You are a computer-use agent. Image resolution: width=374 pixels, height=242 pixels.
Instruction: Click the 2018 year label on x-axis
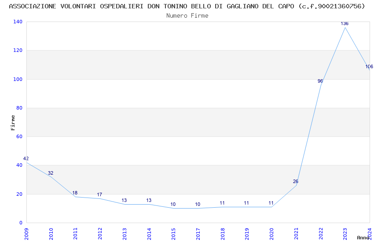click(223, 234)
